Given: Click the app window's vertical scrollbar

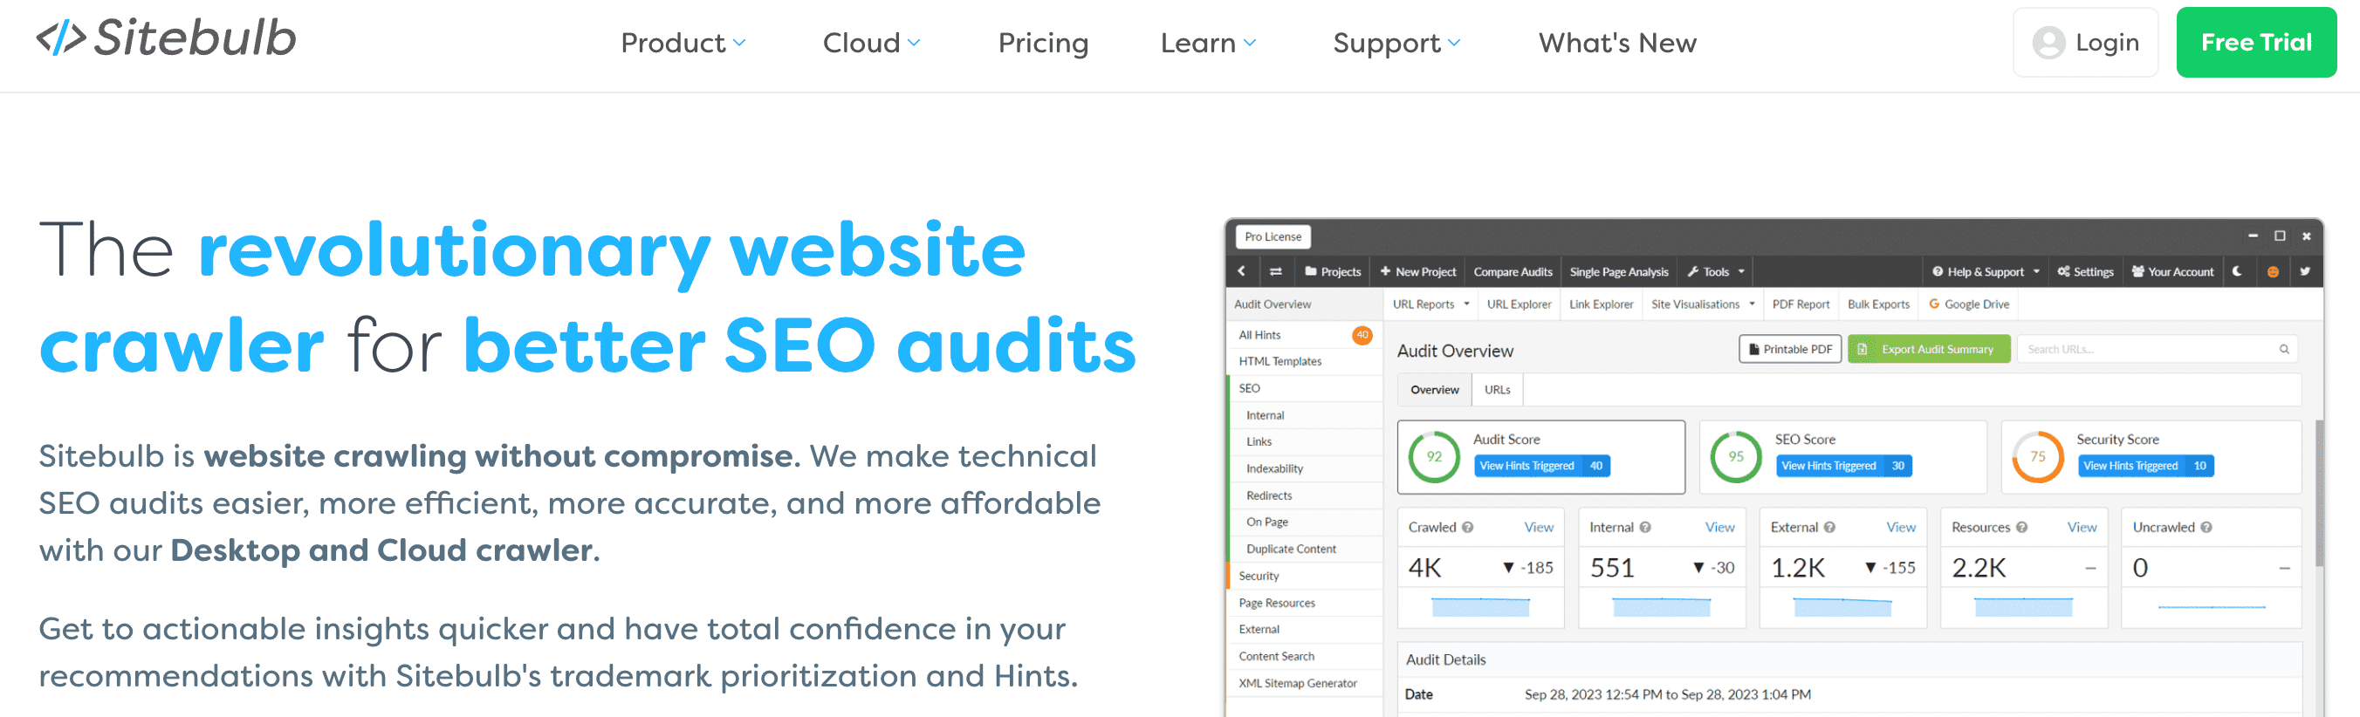Looking at the screenshot, I should (x=2319, y=495).
